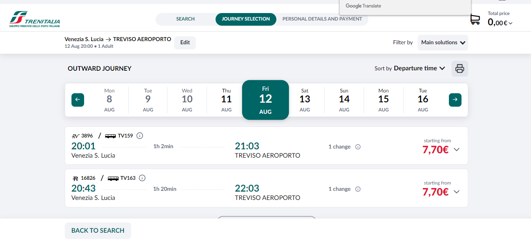Image resolution: width=531 pixels, height=241 pixels.
Task: Expand the Total price dropdown
Action: click(x=500, y=23)
